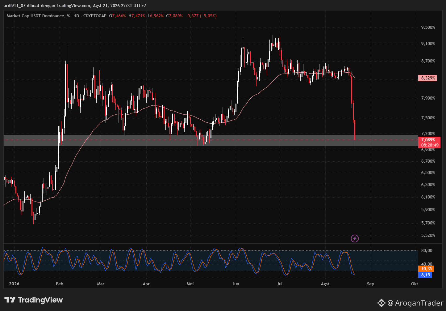This screenshot has height=311, width=446.
Task: Select the orange 10,35 stochastic value label
Action: 426,269
